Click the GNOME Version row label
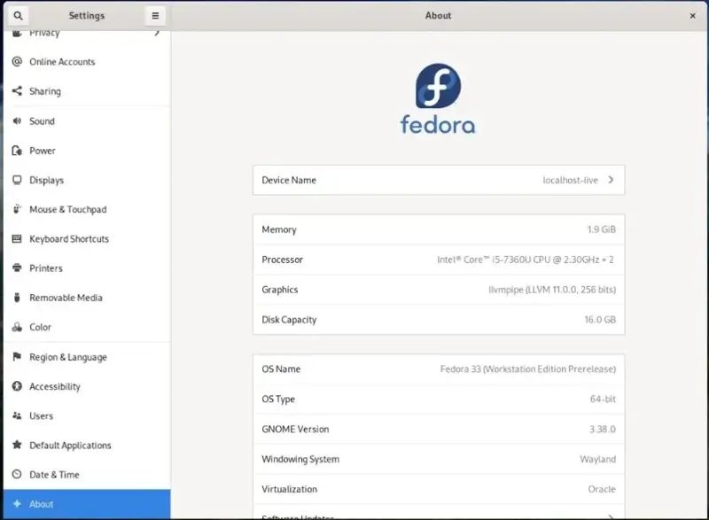 295,429
